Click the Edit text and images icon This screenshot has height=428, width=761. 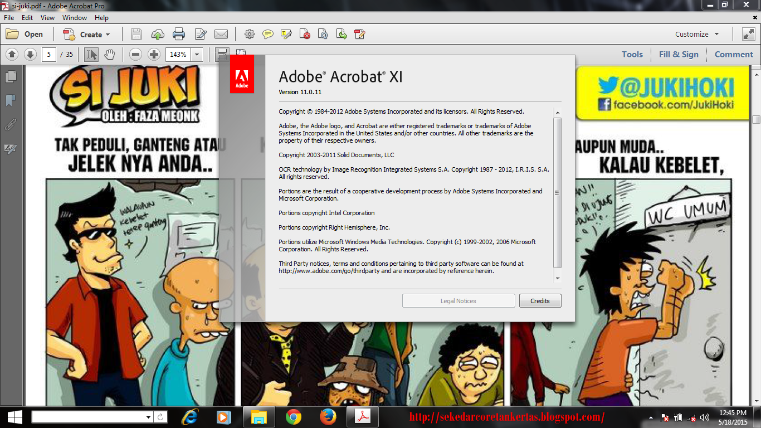pos(360,34)
